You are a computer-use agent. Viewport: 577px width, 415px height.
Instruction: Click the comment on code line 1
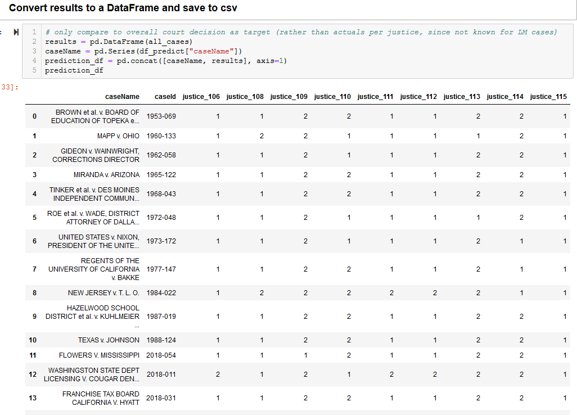tap(301, 32)
